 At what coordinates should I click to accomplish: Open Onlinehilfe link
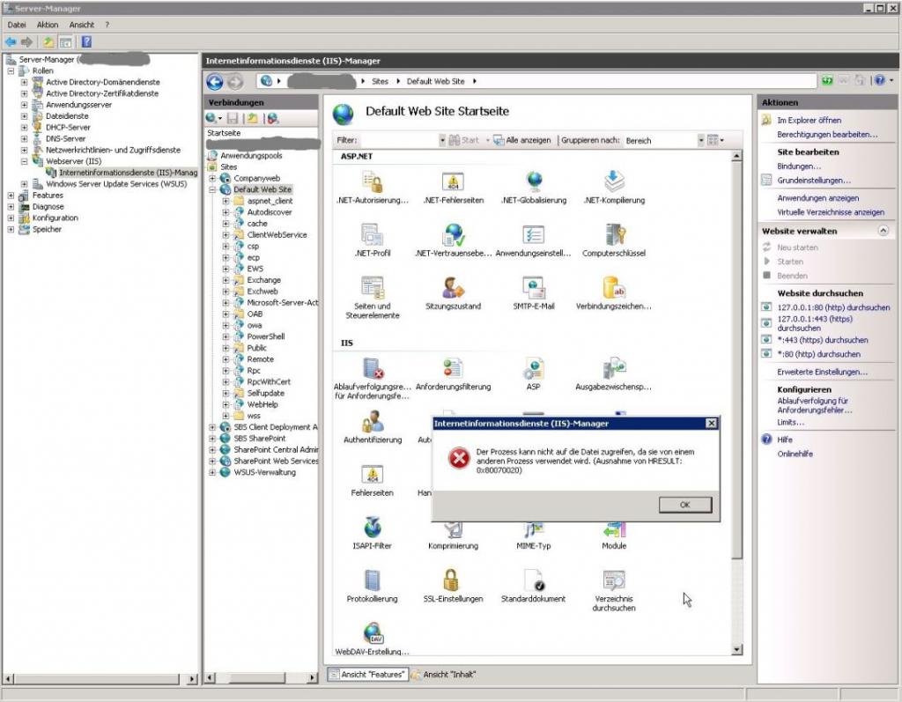click(x=795, y=454)
